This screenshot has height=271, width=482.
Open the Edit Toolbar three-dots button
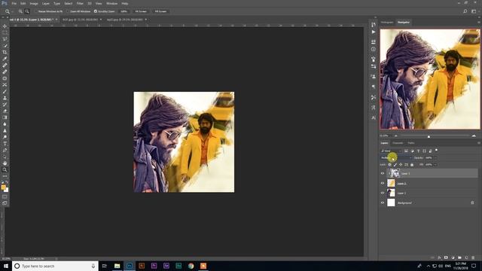pos(5,176)
